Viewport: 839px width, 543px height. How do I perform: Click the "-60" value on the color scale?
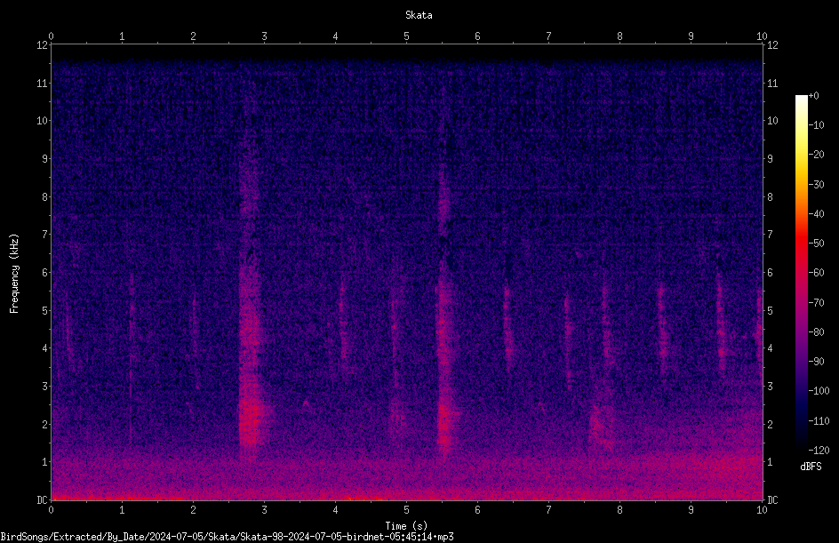tap(817, 273)
